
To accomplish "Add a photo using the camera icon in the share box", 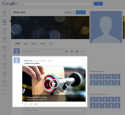I will 66,51.
